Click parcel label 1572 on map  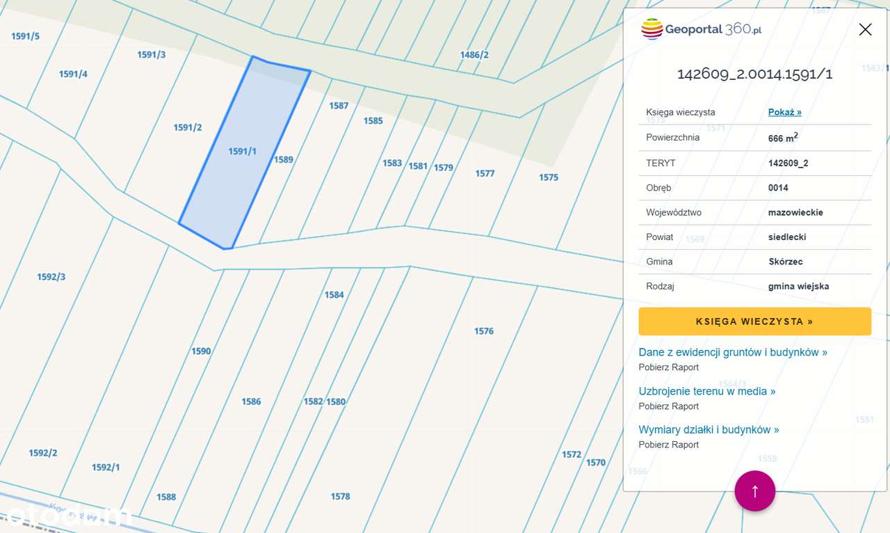pyautogui.click(x=572, y=454)
